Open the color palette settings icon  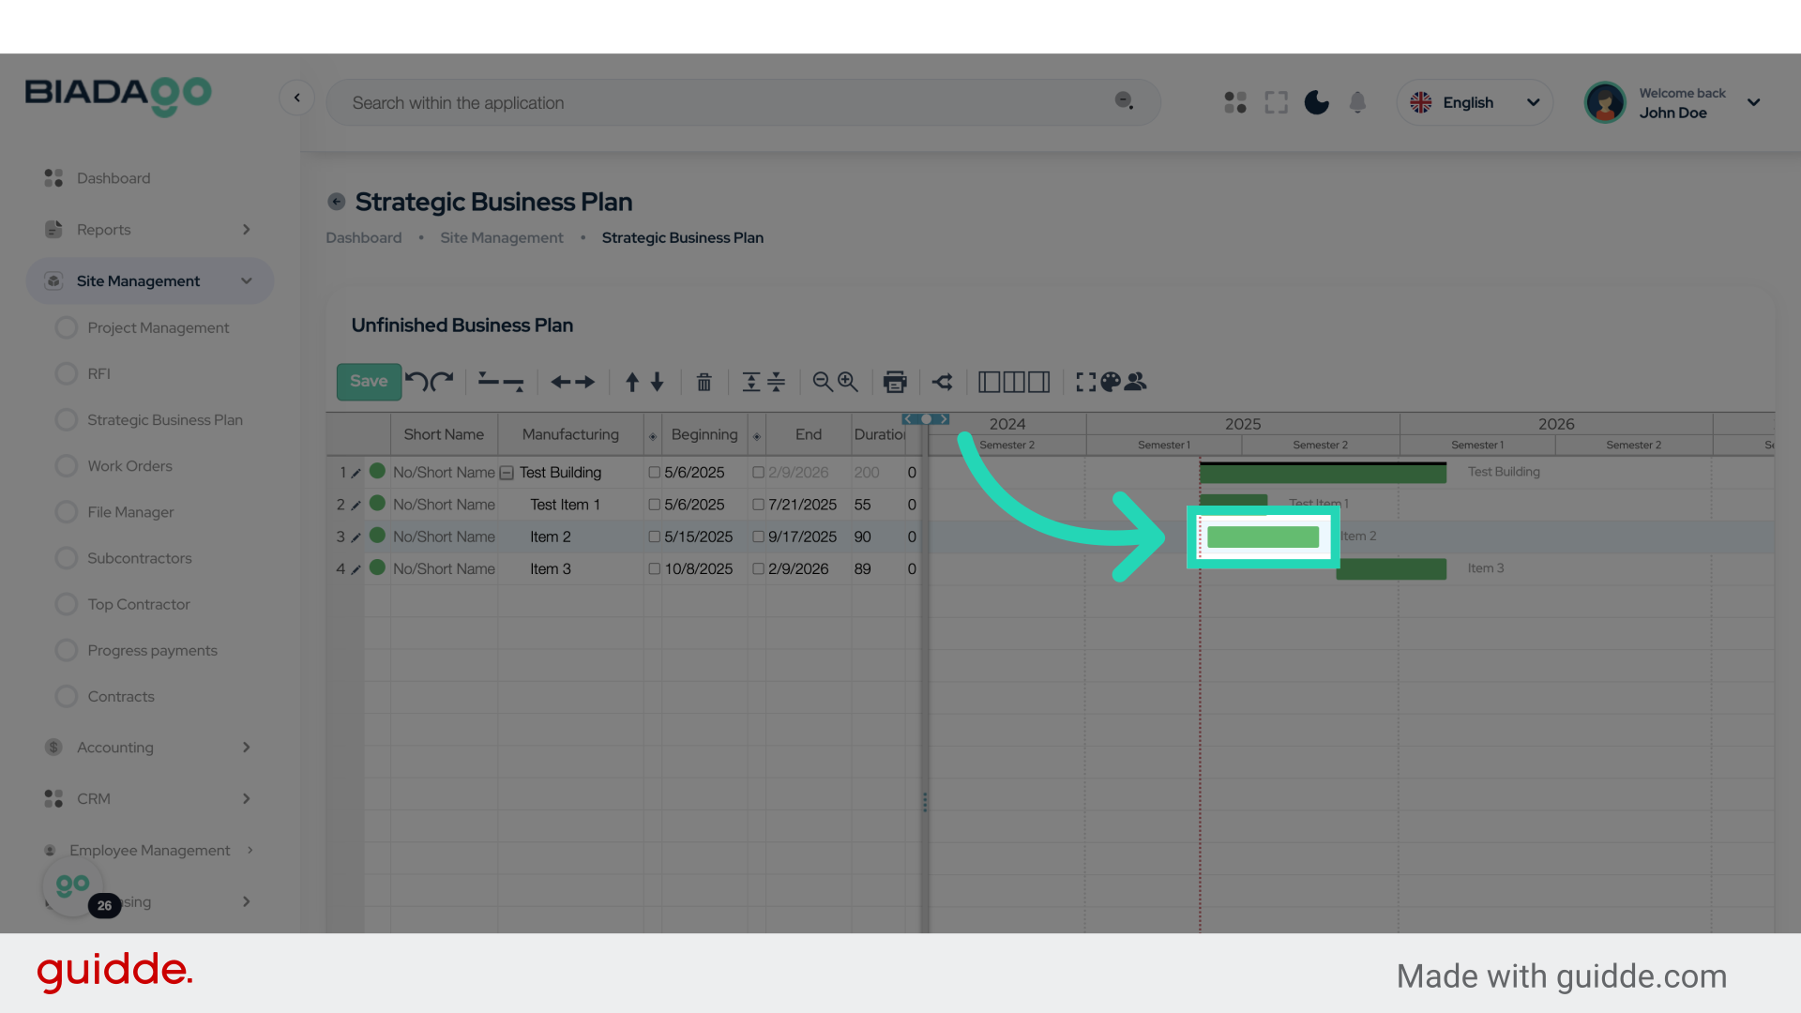pos(1111,382)
